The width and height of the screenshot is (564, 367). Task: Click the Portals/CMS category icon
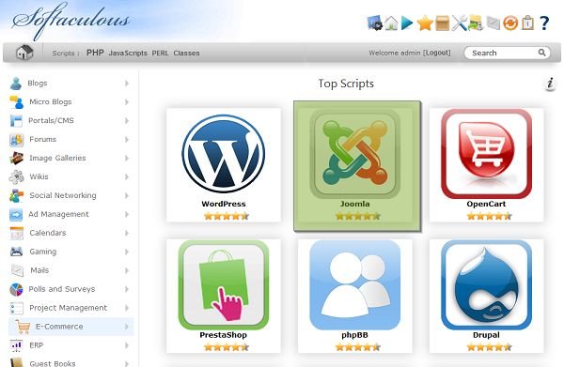[x=16, y=121]
